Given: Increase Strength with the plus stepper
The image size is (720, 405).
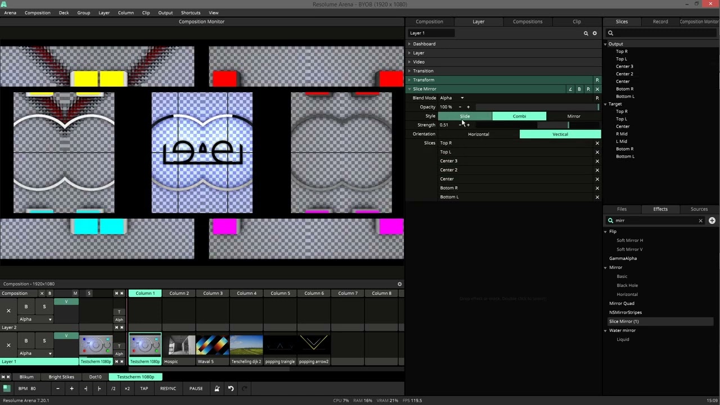Looking at the screenshot, I should pos(468,125).
